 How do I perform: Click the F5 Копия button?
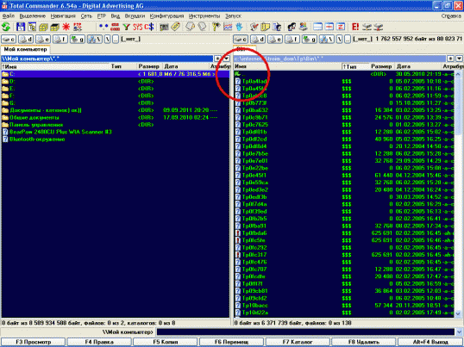point(166,342)
